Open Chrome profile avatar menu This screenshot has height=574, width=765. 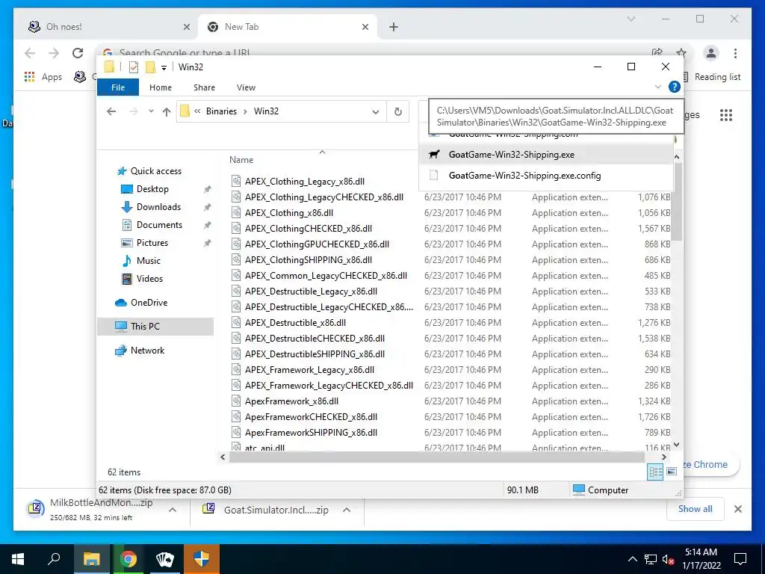711,53
